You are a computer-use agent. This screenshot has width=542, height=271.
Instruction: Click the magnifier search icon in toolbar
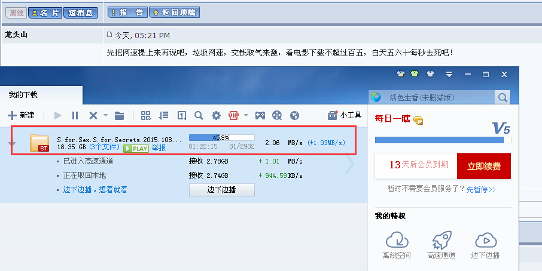[x=199, y=115]
